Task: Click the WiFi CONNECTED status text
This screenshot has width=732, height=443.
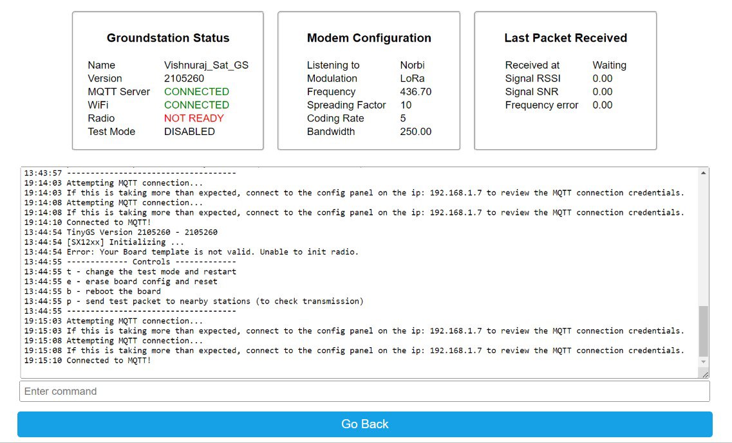Action: (196, 105)
